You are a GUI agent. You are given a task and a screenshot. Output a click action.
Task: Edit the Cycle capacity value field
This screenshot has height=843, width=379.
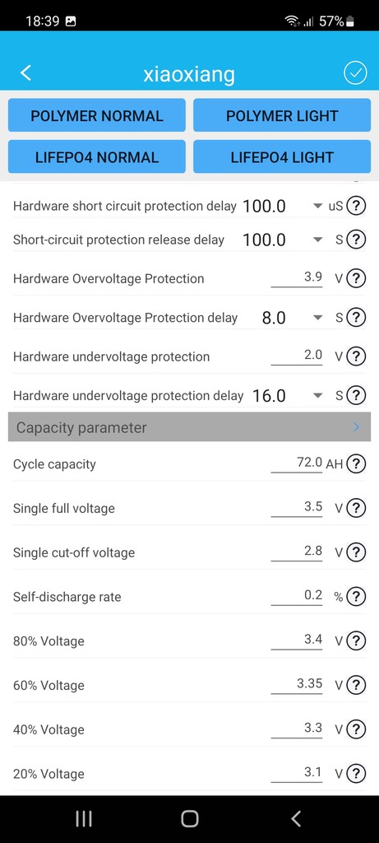click(296, 463)
